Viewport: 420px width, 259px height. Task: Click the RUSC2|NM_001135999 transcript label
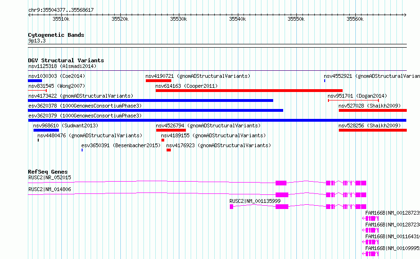255,201
